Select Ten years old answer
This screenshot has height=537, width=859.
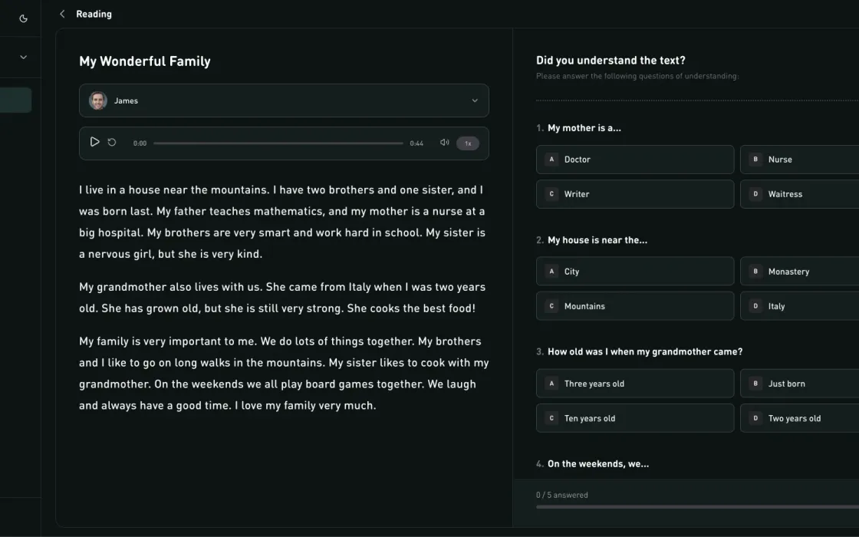(635, 418)
